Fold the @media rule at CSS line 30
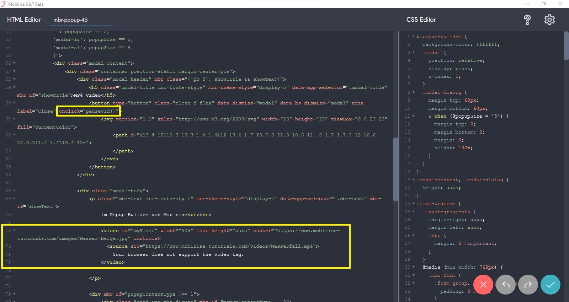Image resolution: width=569 pixels, height=302 pixels. coord(414,267)
